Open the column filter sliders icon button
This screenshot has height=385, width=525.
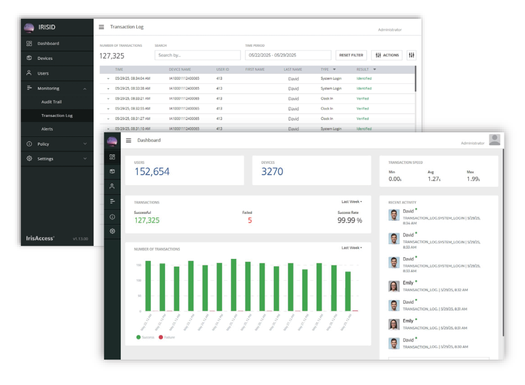coord(411,55)
